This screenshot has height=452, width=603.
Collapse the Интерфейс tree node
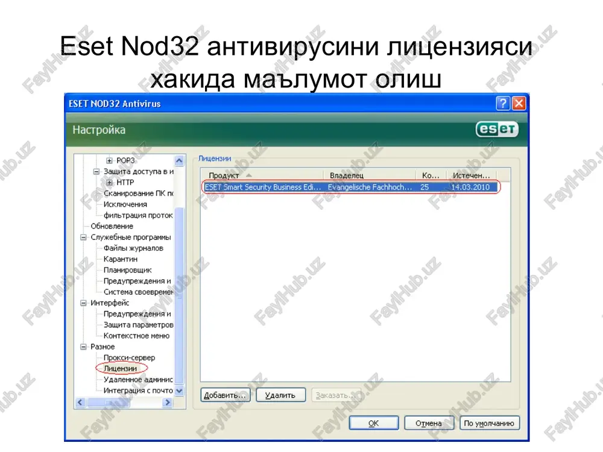83,303
